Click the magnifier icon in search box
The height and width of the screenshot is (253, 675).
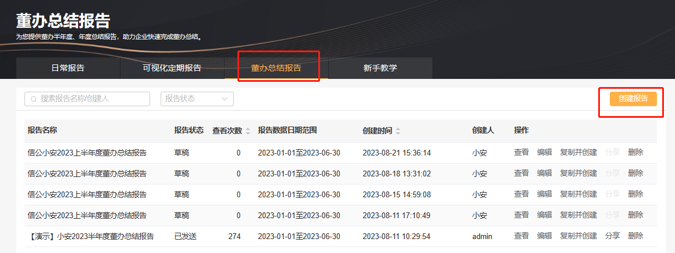coord(34,99)
